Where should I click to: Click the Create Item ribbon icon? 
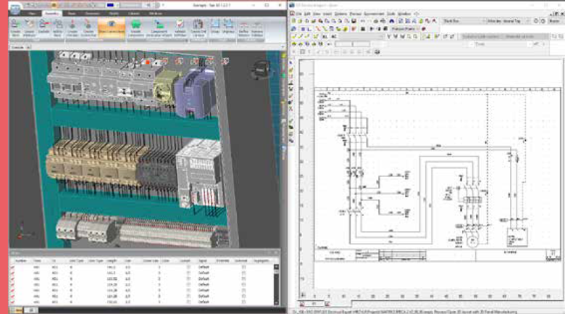tap(15, 28)
